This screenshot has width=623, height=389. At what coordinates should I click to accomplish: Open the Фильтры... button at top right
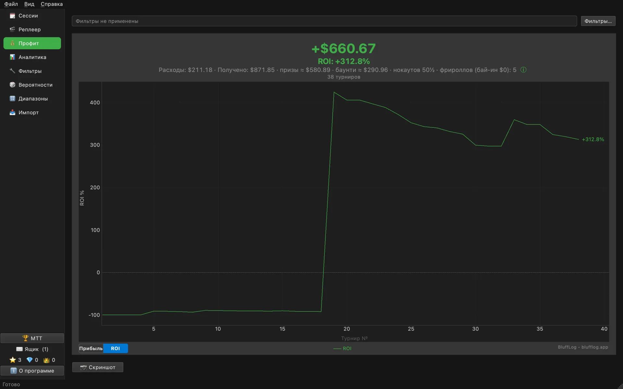(x=598, y=21)
